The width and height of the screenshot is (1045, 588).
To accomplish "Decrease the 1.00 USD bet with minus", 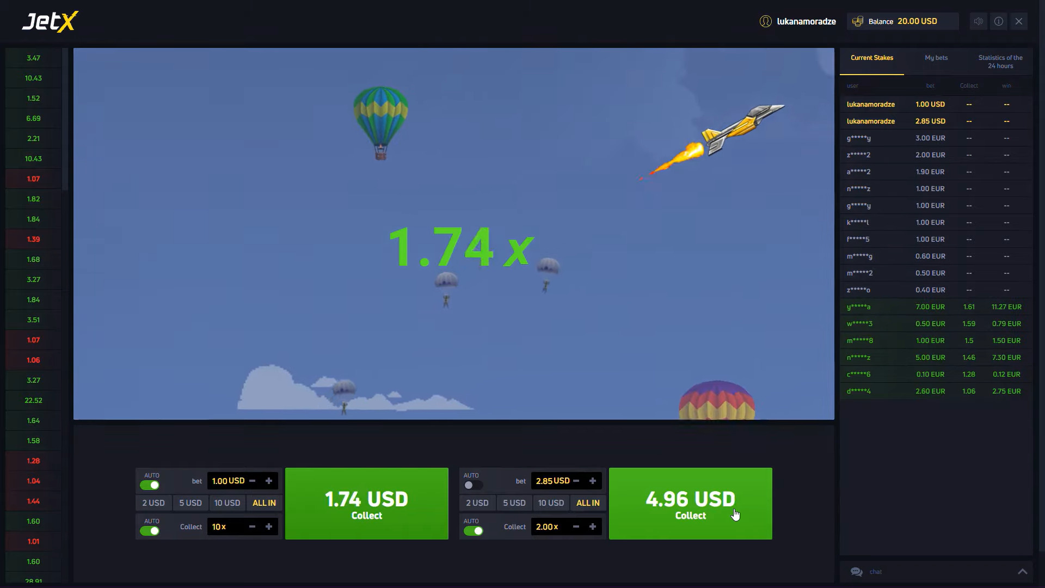I will coord(252,481).
